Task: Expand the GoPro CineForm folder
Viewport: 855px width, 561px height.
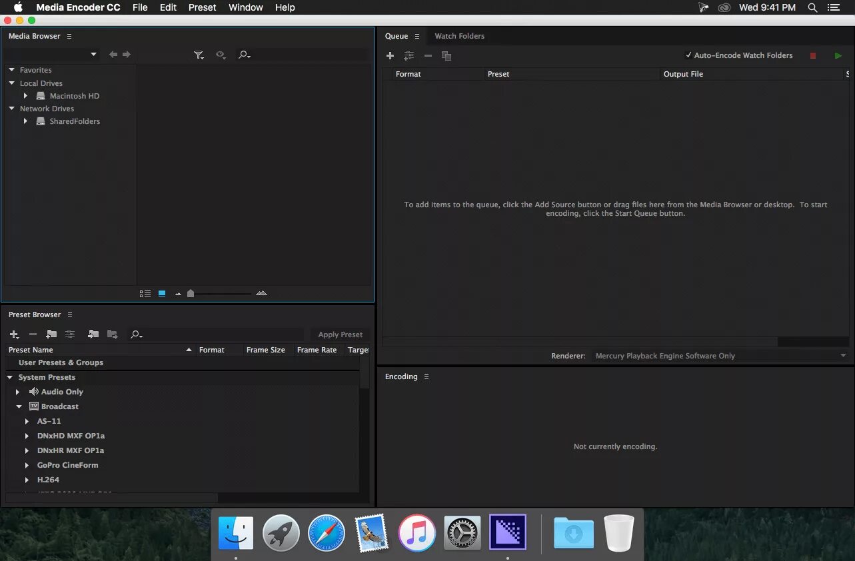Action: [27, 465]
